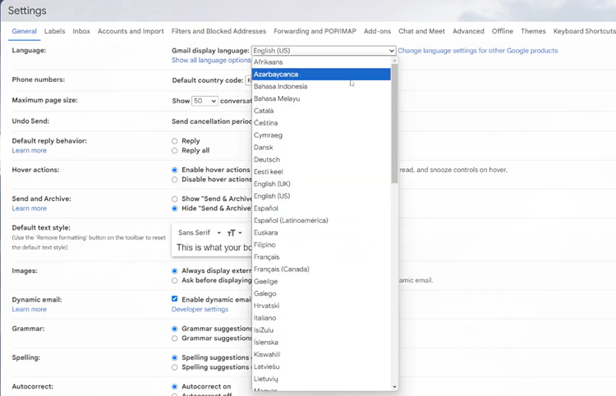Open Filters and Blocked Addresses tab
This screenshot has height=396, width=616.
click(x=218, y=31)
